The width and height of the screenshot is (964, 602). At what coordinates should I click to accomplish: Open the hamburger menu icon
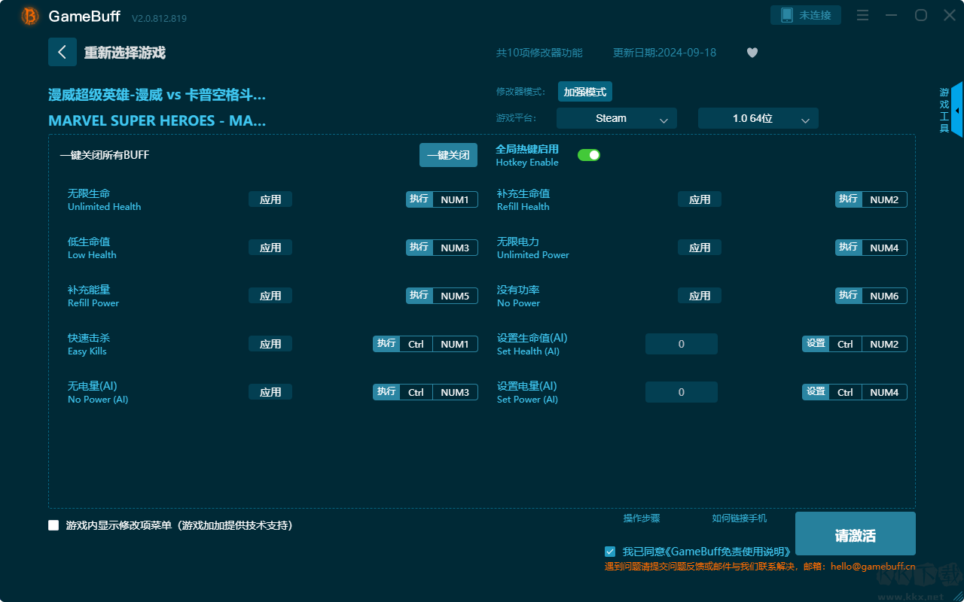click(863, 15)
